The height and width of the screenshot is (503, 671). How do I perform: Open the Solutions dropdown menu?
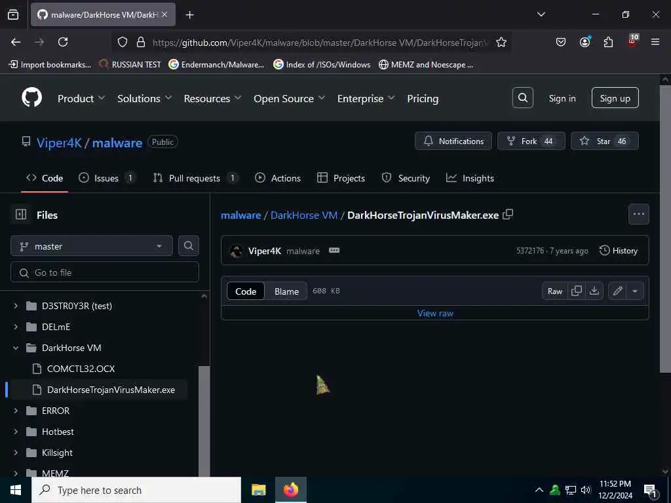click(x=145, y=98)
